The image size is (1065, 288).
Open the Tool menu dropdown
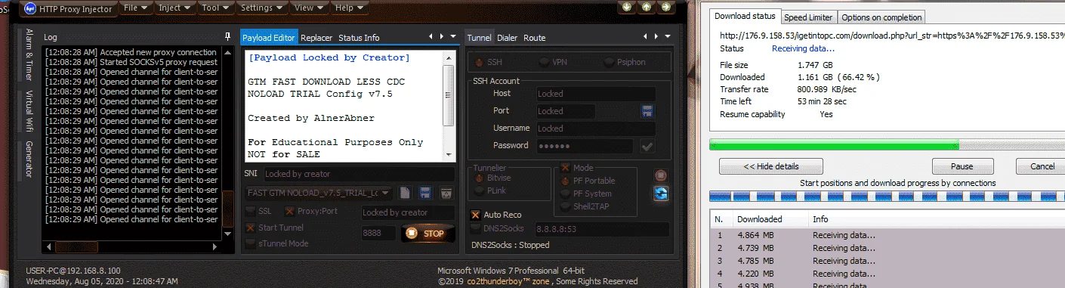(x=216, y=8)
